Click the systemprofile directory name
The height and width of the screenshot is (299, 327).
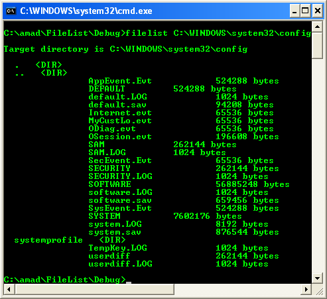[x=48, y=240]
